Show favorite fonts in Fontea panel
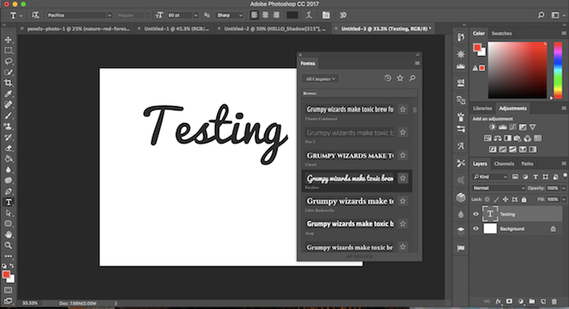The width and height of the screenshot is (569, 309). [x=400, y=78]
